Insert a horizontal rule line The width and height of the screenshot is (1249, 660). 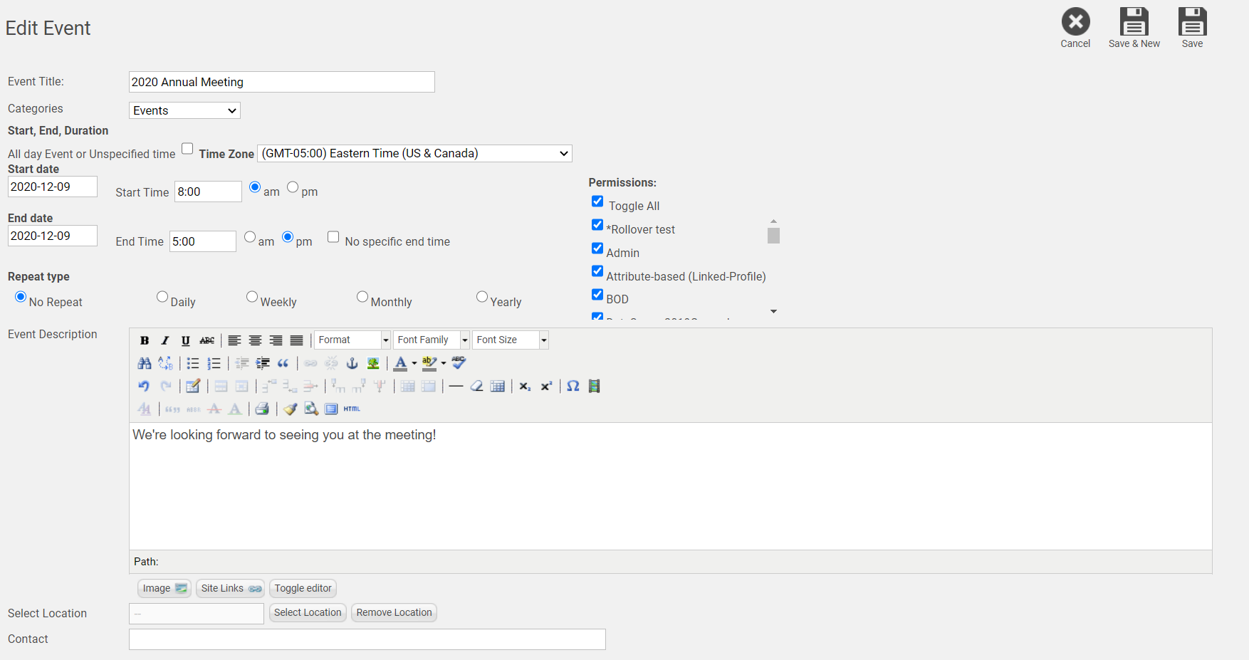(456, 386)
